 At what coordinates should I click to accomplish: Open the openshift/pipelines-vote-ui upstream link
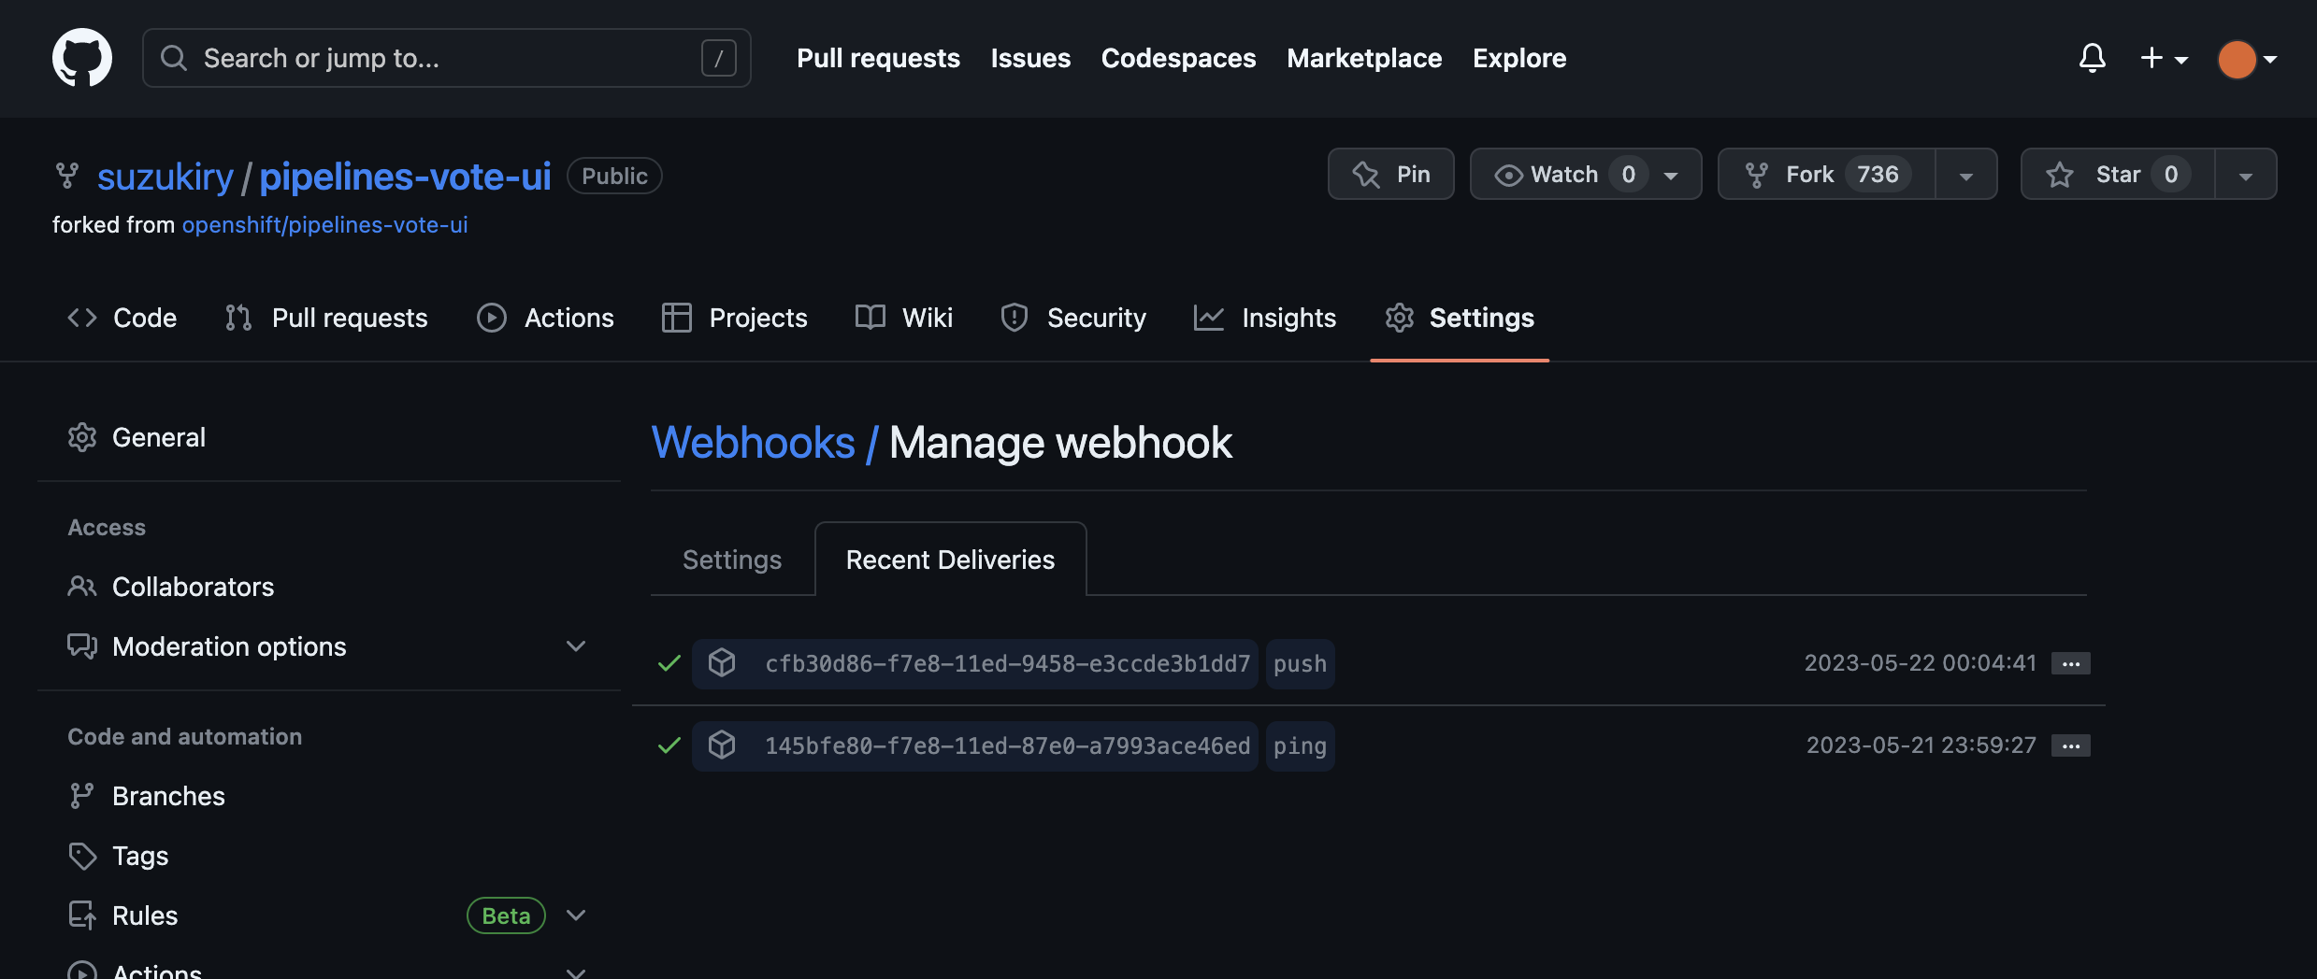click(324, 225)
